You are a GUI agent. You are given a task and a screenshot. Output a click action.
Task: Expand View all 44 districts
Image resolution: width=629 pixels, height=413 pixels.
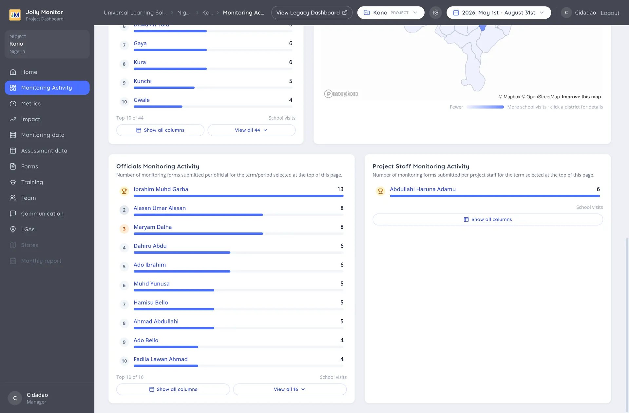(251, 130)
